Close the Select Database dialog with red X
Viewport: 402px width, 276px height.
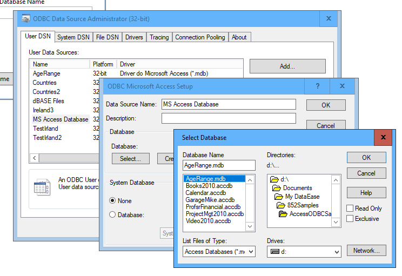click(x=383, y=137)
